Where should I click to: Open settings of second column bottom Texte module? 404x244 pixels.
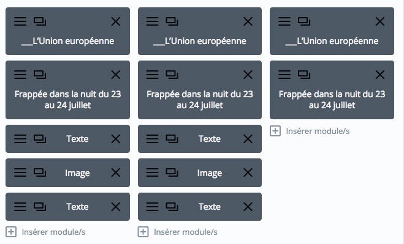pyautogui.click(x=152, y=207)
